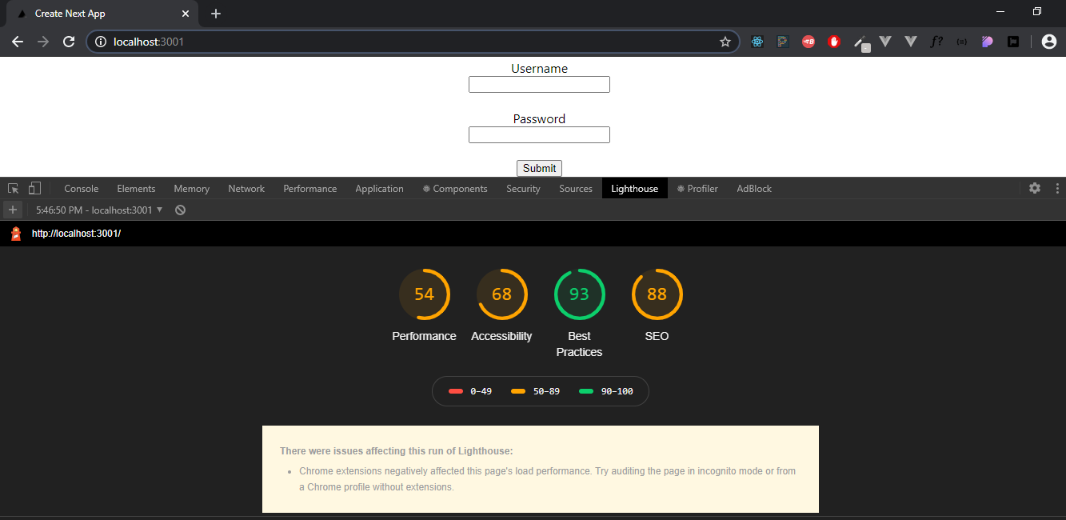Focus the Username input field
This screenshot has width=1066, height=520.
tap(539, 85)
